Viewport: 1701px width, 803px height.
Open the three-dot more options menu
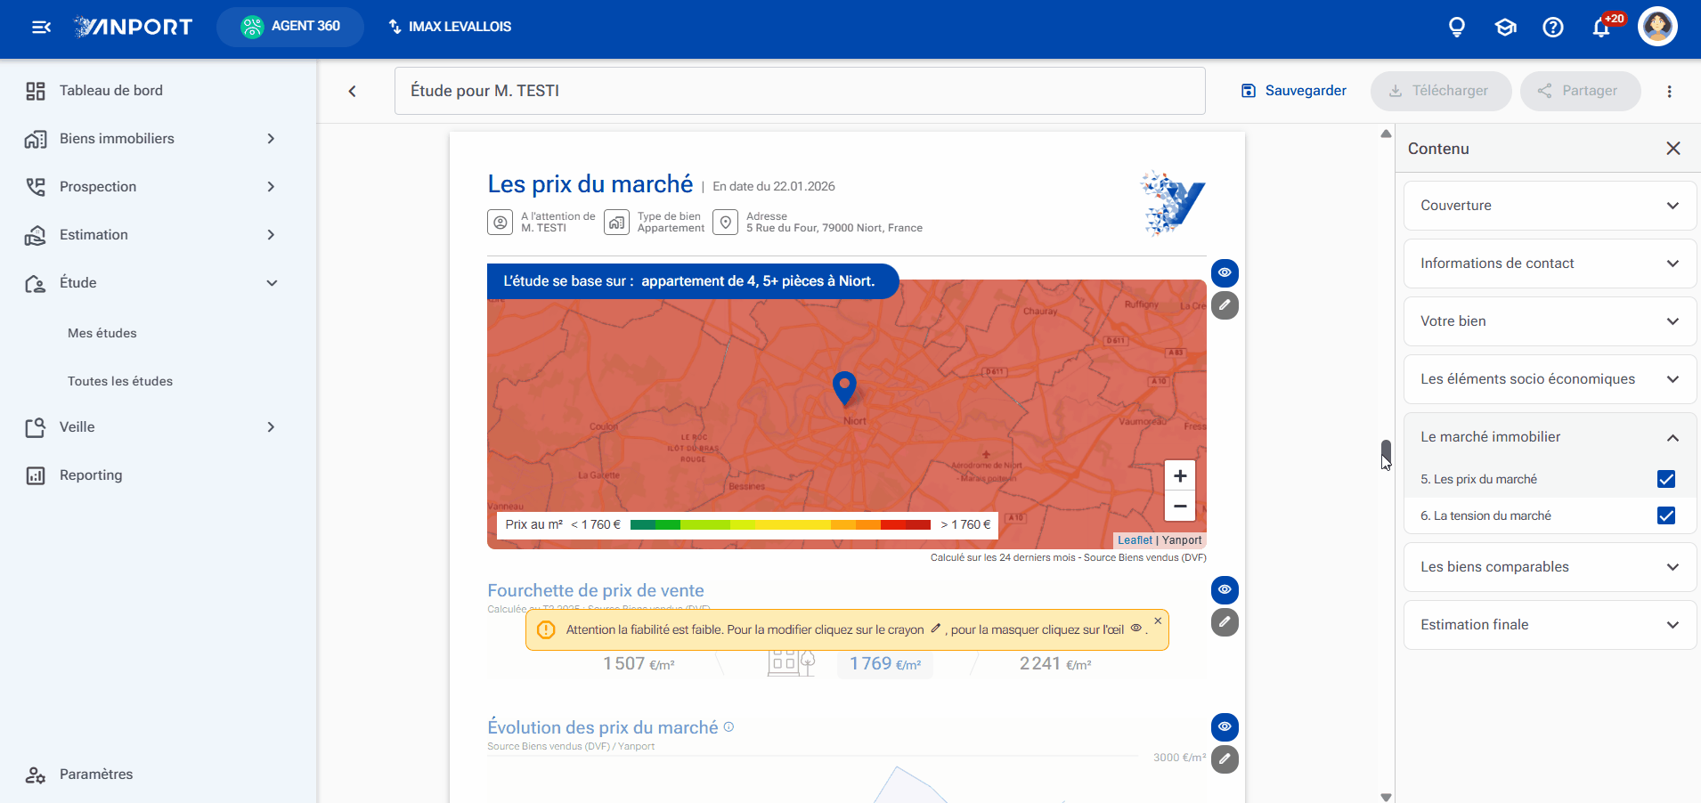(1670, 91)
